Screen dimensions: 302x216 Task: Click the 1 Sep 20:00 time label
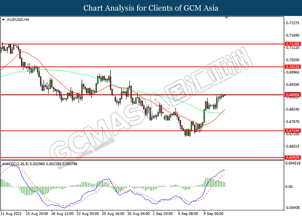(163, 214)
